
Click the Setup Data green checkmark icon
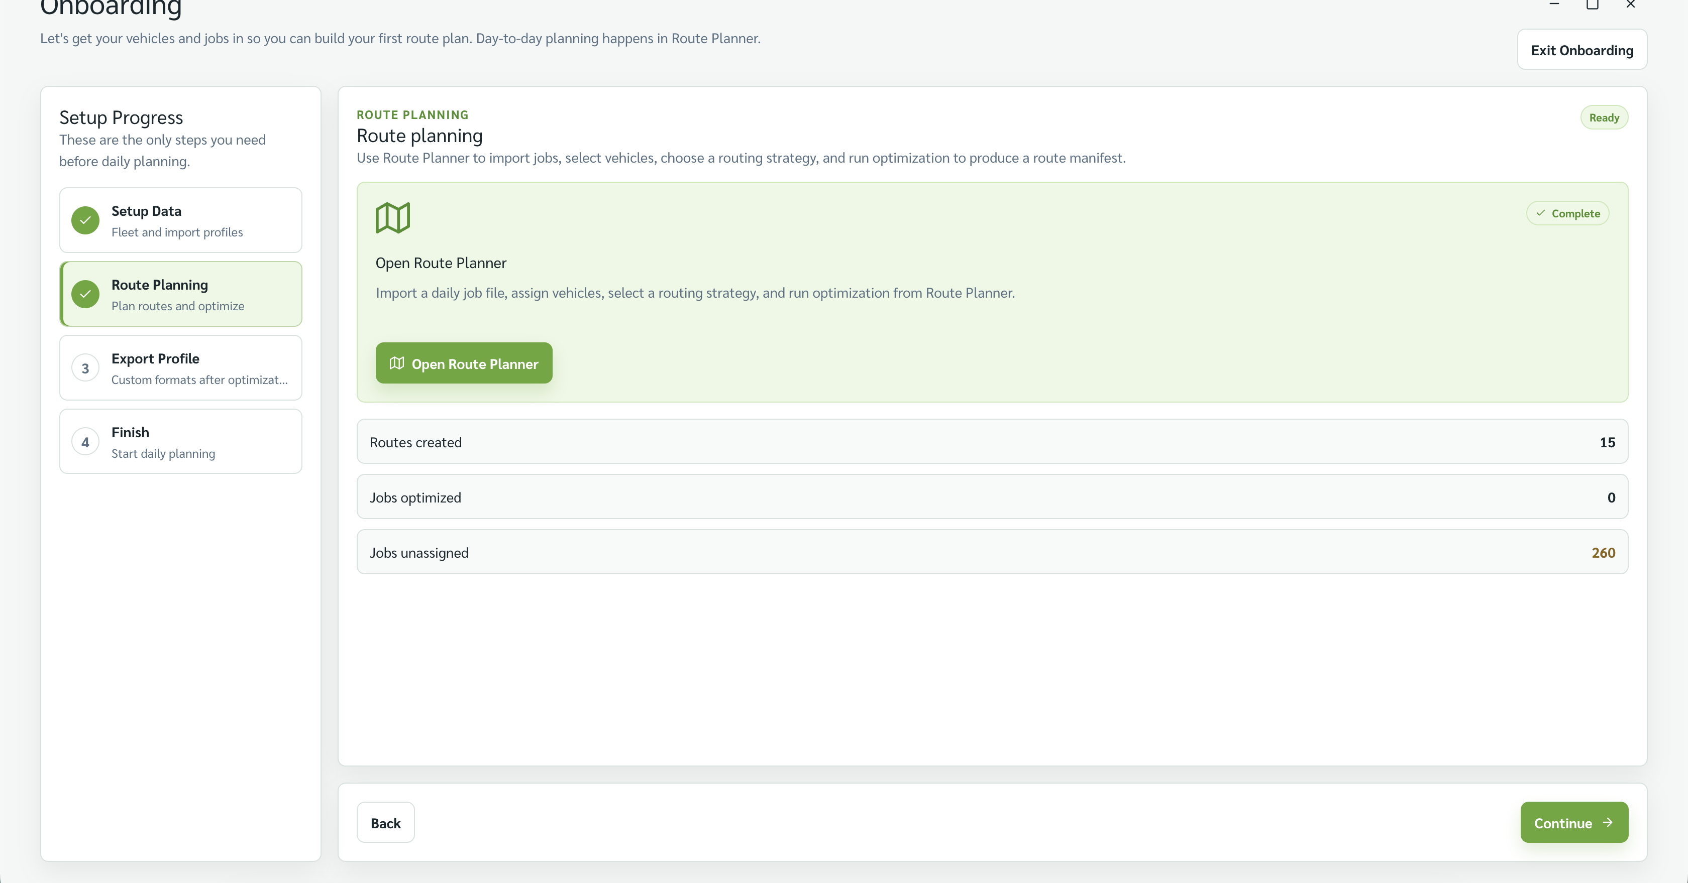tap(85, 220)
